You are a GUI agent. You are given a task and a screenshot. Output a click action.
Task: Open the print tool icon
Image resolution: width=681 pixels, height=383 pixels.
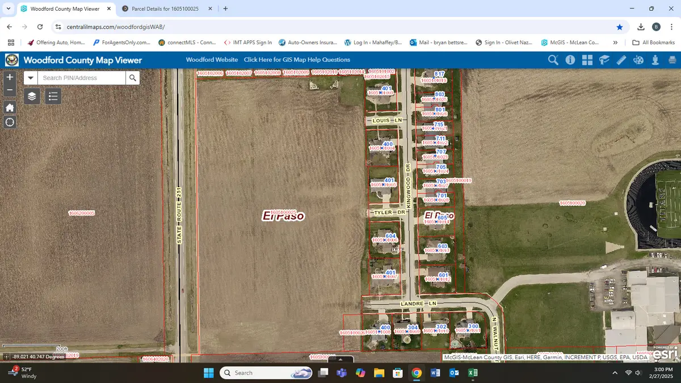[x=673, y=60]
